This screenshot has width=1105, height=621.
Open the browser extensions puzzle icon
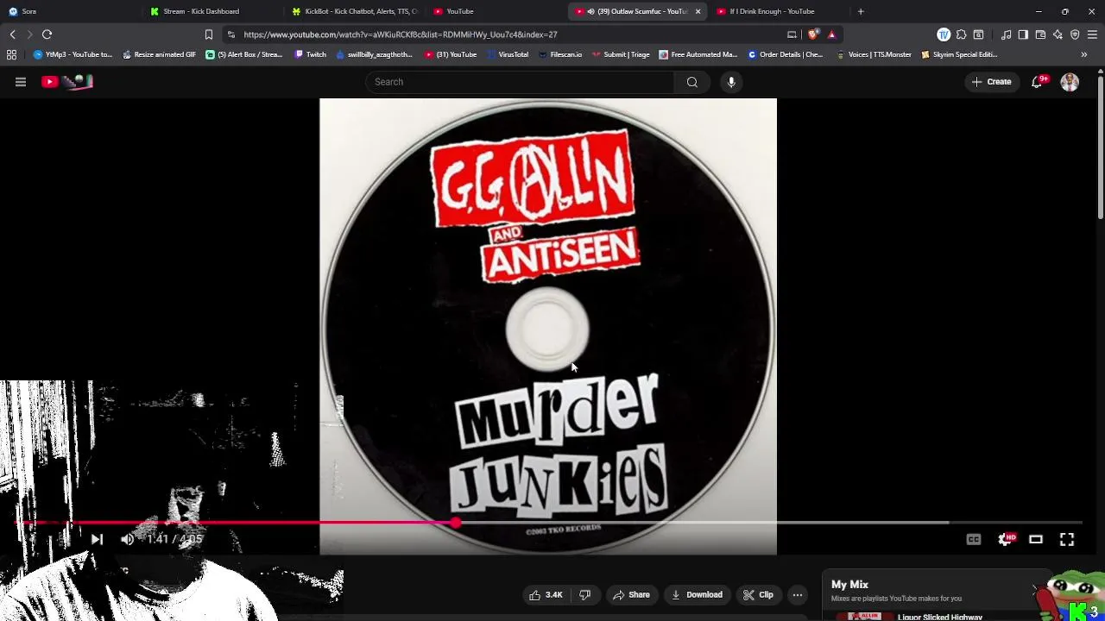point(961,34)
